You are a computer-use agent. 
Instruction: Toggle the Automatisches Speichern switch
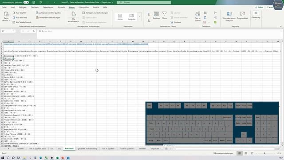coord(26,2)
